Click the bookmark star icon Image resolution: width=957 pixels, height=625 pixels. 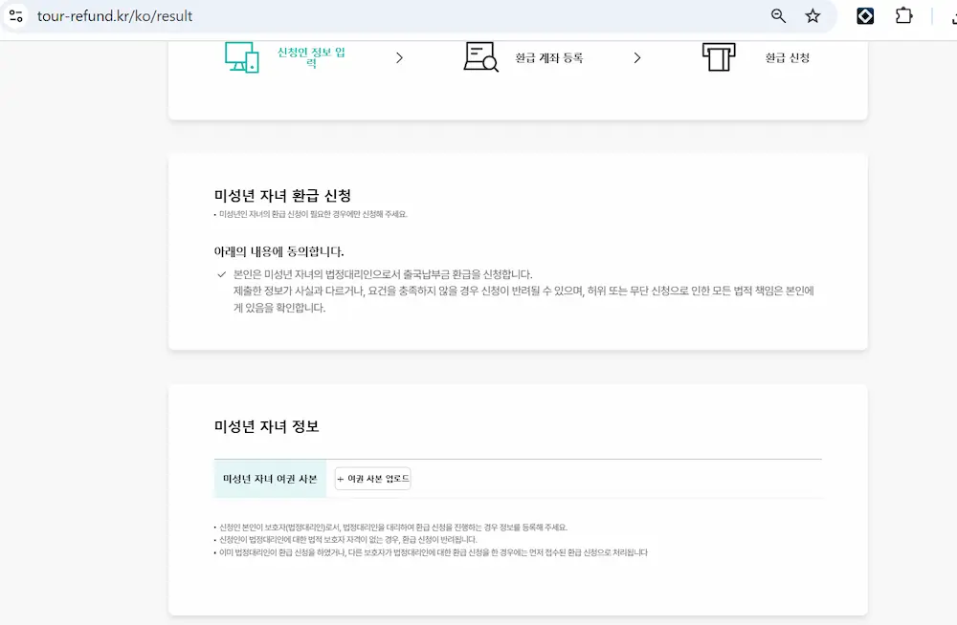[814, 15]
